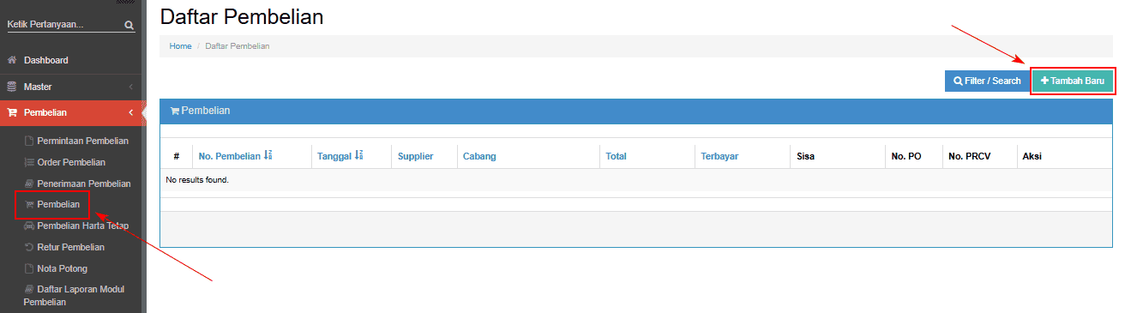Click Daftar Pembelian in the breadcrumb
Screen dimensions: 1125x313
[238, 46]
